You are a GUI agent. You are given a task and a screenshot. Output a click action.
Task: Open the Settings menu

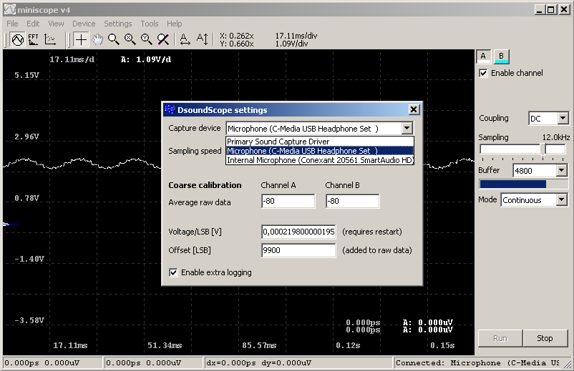pyautogui.click(x=118, y=24)
